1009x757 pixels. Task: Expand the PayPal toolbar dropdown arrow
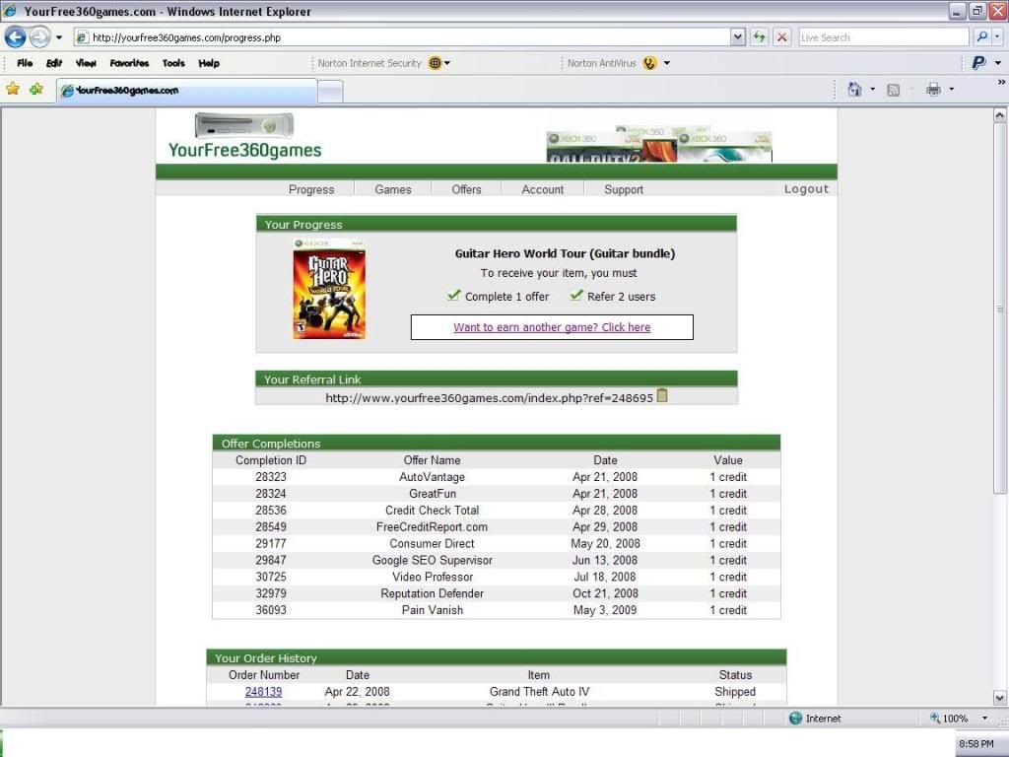point(998,63)
